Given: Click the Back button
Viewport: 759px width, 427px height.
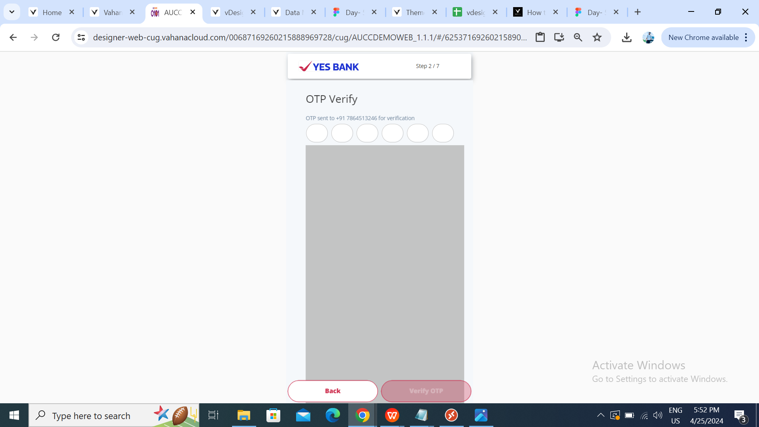Looking at the screenshot, I should point(332,391).
